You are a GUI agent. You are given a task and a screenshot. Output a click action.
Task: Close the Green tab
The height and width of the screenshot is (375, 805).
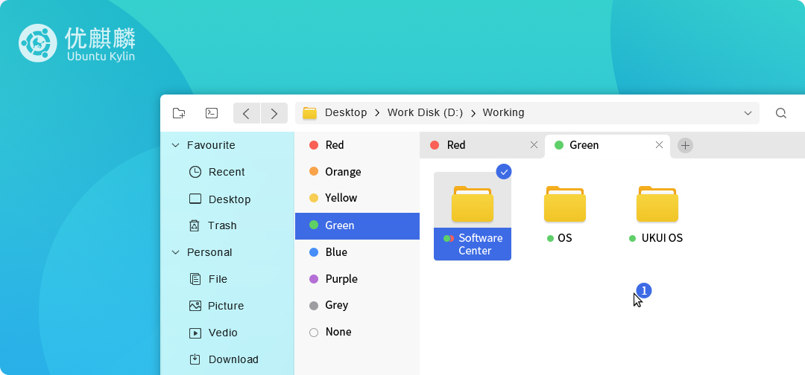click(x=659, y=145)
